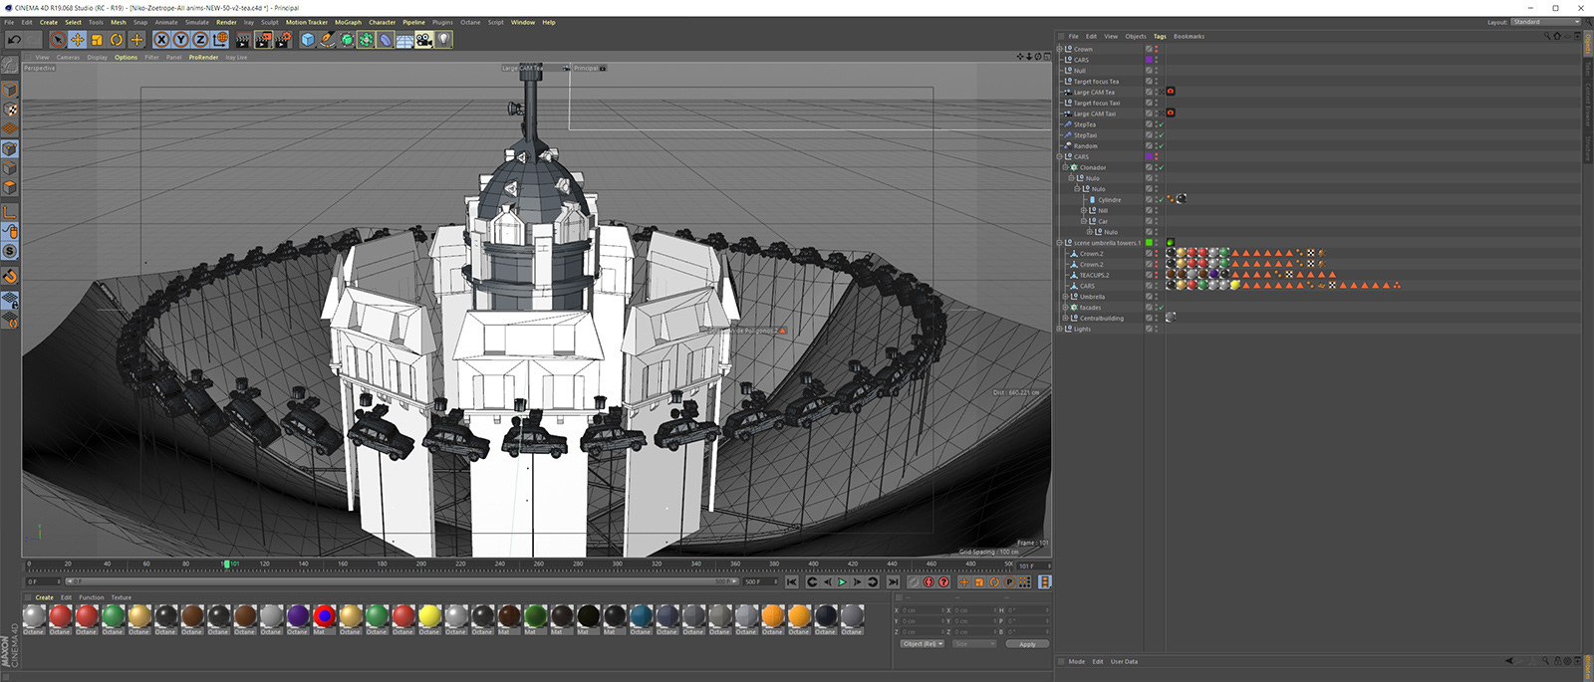Open Edit Render Settings icon
Image resolution: width=1594 pixels, height=682 pixels.
point(283,40)
